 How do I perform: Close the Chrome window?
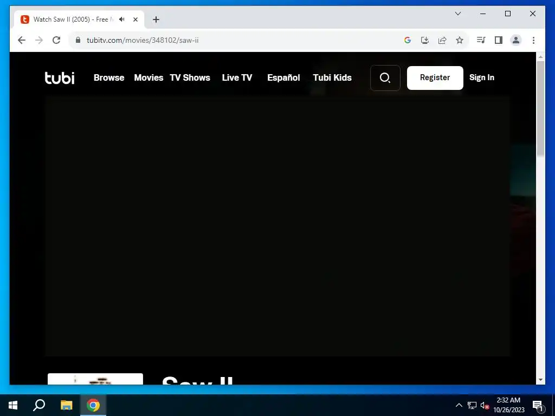click(533, 14)
